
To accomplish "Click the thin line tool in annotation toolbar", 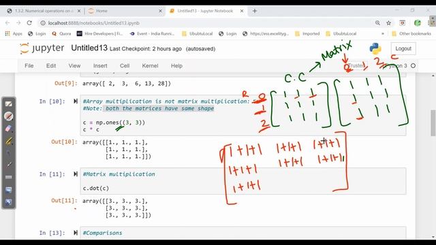I will pos(9,165).
